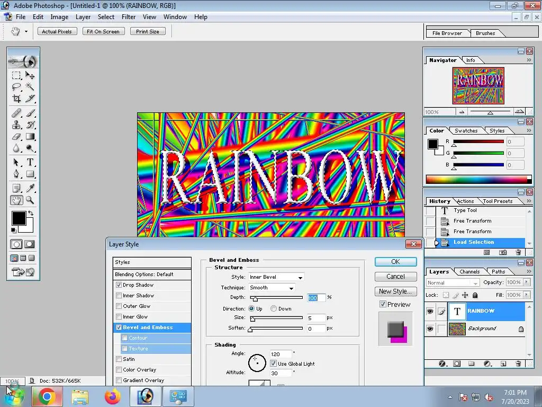Open the Layer menu
Viewport: 542px width, 407px height.
click(83, 17)
